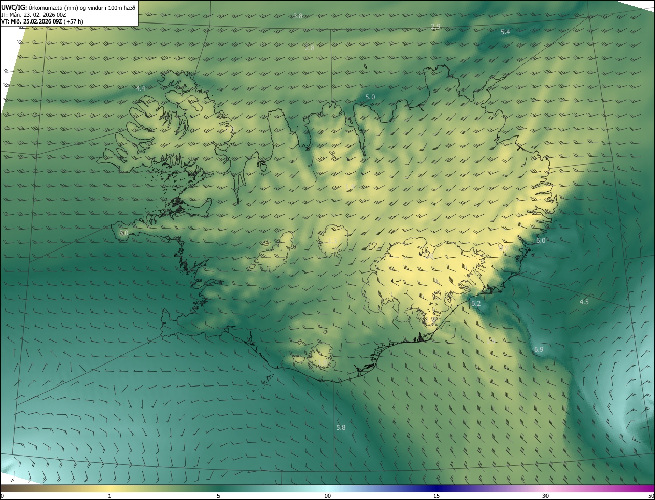The image size is (655, 500).
Task: Click the legend tick label 50
Action: [x=651, y=496]
